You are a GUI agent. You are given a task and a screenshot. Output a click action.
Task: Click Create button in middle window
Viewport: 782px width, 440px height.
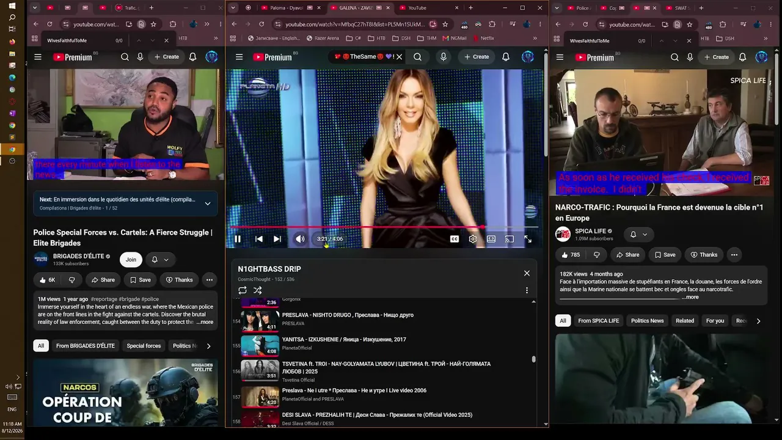pos(477,57)
